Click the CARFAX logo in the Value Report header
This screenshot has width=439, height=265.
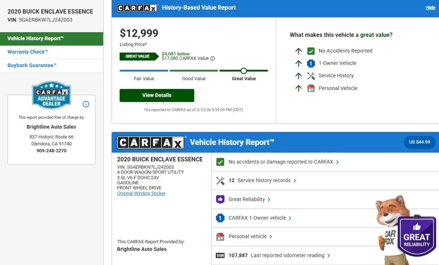137,8
